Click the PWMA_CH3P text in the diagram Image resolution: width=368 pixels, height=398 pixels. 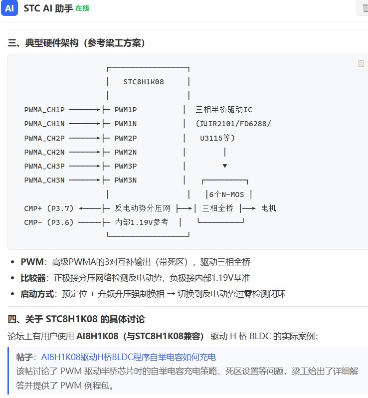click(44, 166)
